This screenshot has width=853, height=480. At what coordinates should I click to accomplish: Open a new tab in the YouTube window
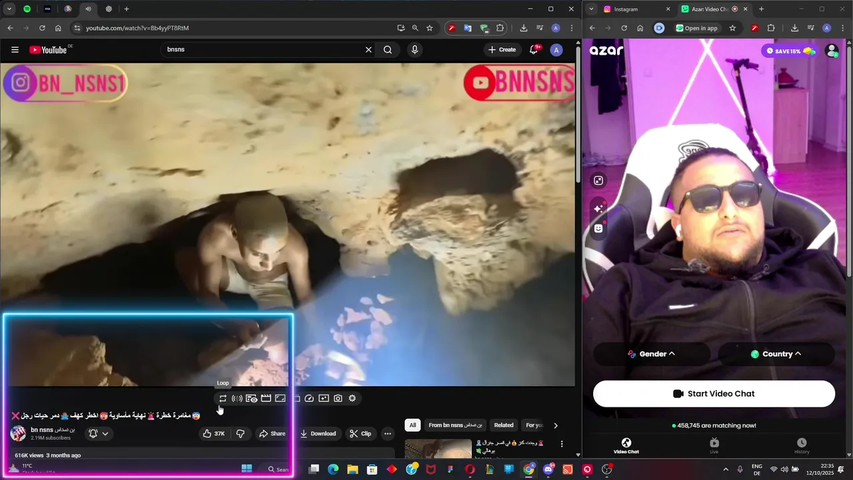(x=127, y=9)
